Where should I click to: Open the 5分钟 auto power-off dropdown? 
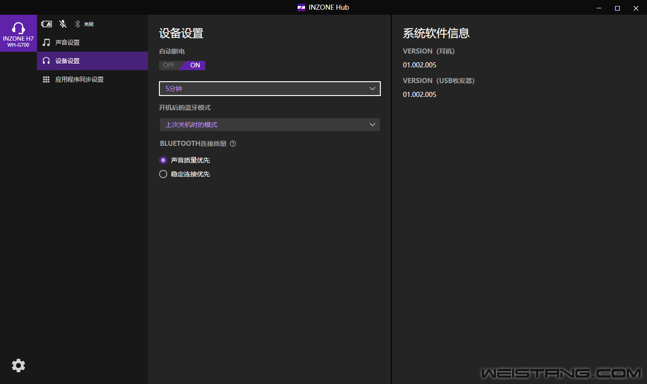tap(270, 89)
